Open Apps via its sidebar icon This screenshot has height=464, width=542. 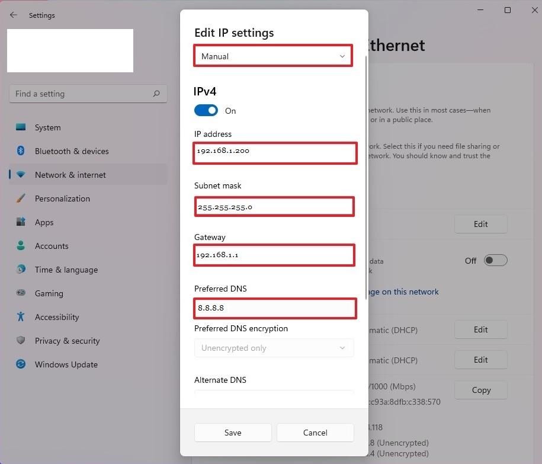(21, 222)
